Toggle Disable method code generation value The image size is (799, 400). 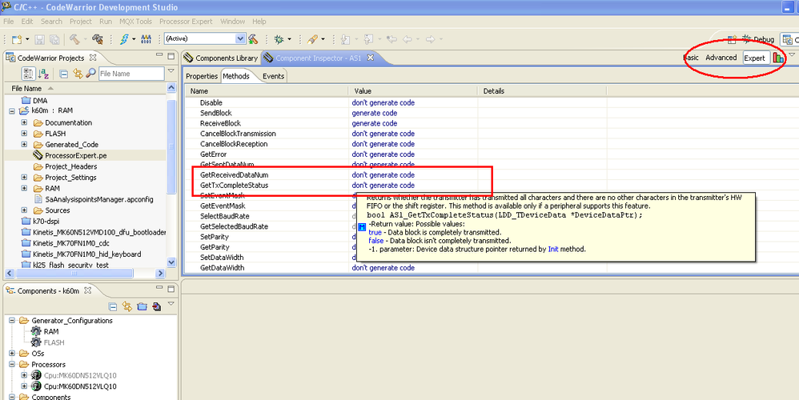point(383,102)
